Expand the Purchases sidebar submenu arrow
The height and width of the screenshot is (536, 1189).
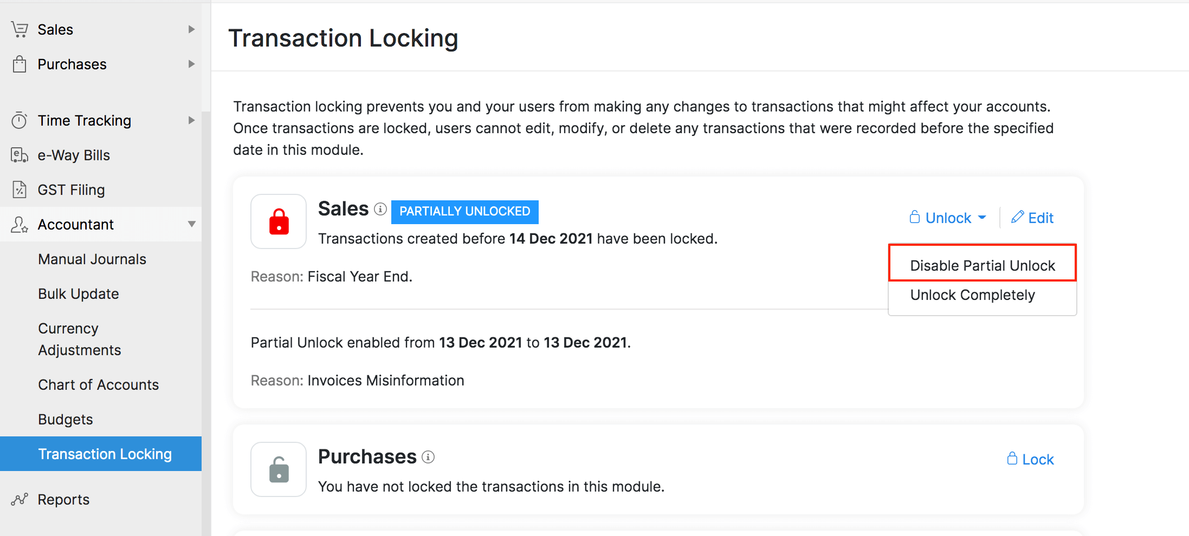click(x=191, y=64)
